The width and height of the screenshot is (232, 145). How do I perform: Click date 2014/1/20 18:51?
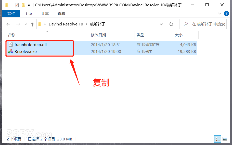click(x=106, y=45)
